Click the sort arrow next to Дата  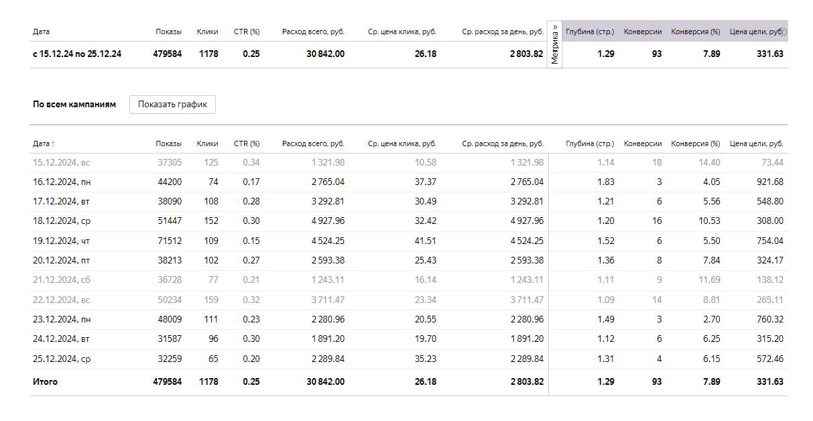(x=54, y=144)
